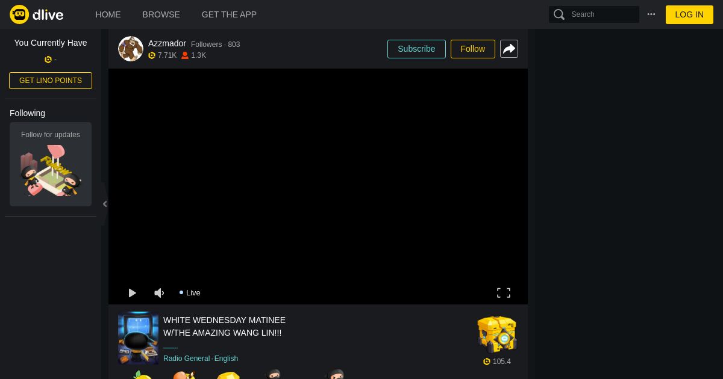The image size is (723, 379).
Task: Click the share arrow icon
Action: pyautogui.click(x=509, y=49)
